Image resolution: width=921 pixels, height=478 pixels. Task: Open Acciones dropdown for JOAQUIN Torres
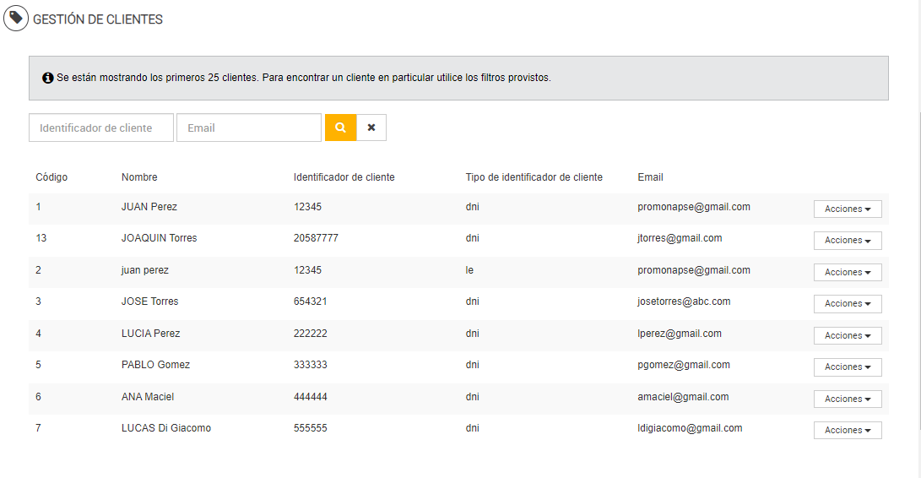(x=848, y=241)
